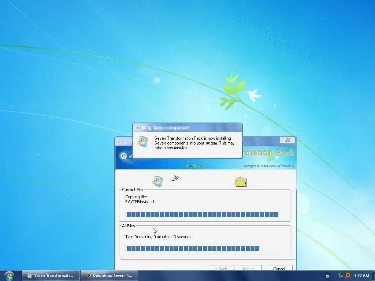375x281 pixels.
Task: Click the orange magnifier tray icon
Action: pos(348,276)
